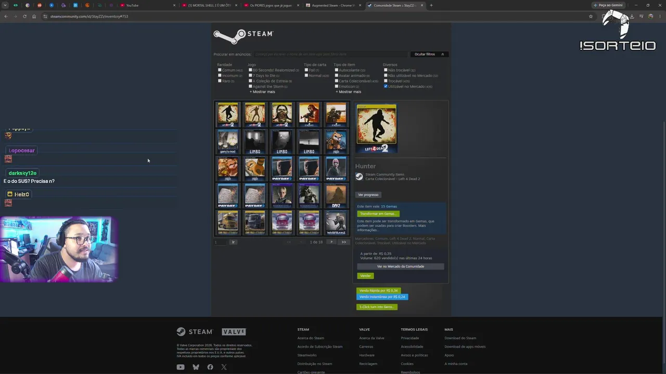This screenshot has width=666, height=374.
Task: Open the Apoio footer link
Action: coord(449,355)
